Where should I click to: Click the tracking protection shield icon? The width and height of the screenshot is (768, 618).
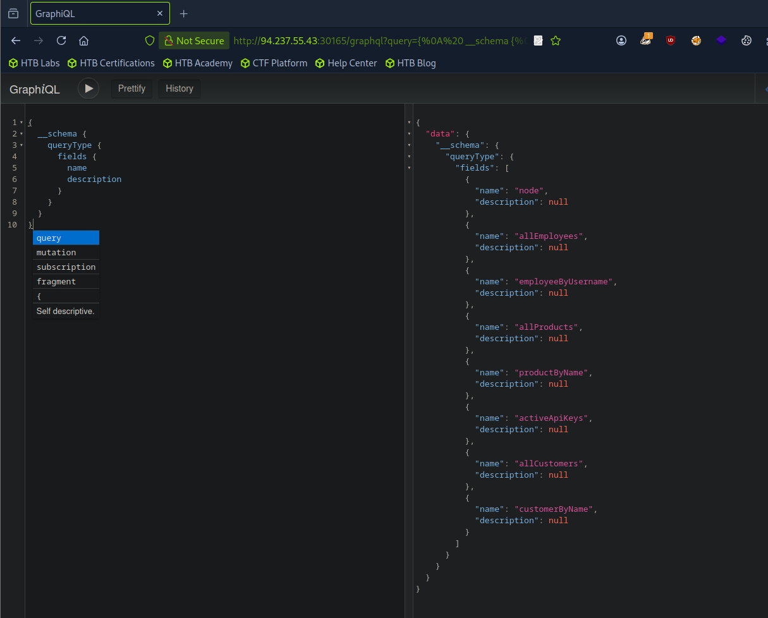point(150,40)
